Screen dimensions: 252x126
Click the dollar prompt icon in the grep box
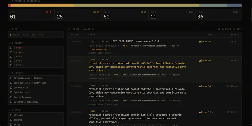11,35
